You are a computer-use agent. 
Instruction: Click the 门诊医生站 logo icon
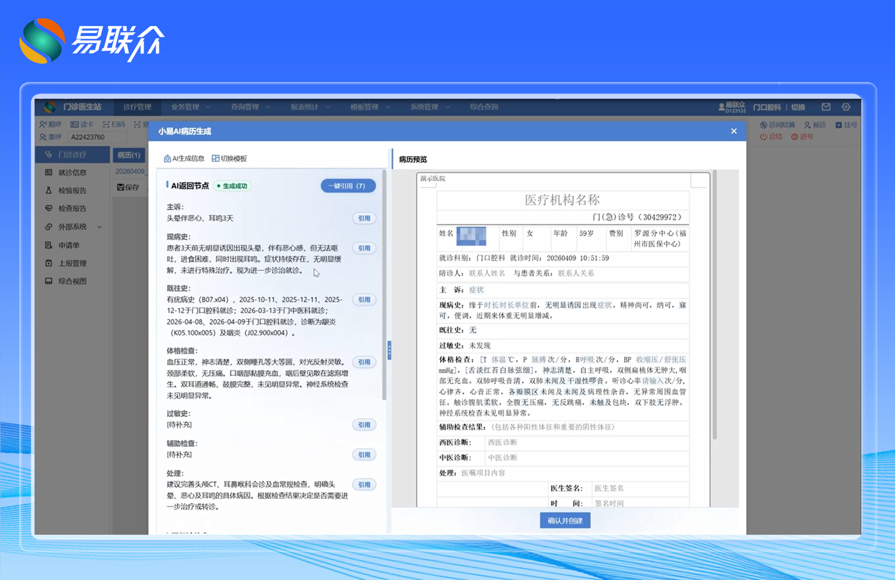(x=50, y=107)
